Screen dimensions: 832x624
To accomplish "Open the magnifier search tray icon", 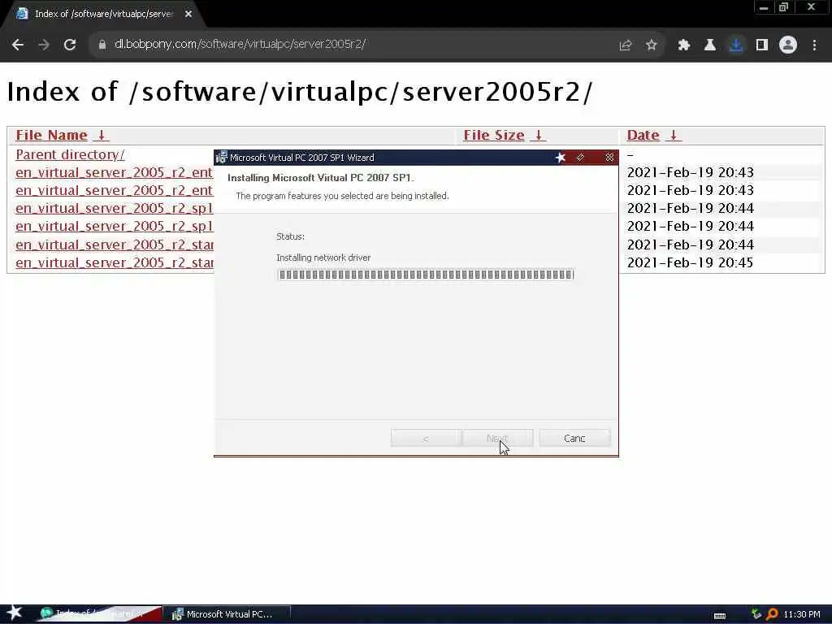I will [x=772, y=614].
